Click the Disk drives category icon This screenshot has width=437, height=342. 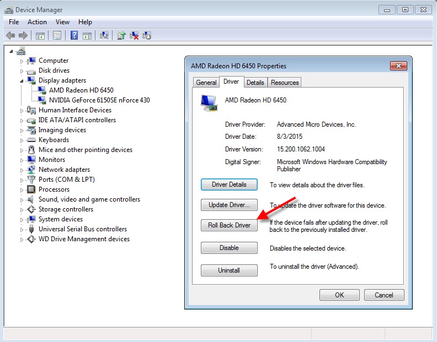31,71
